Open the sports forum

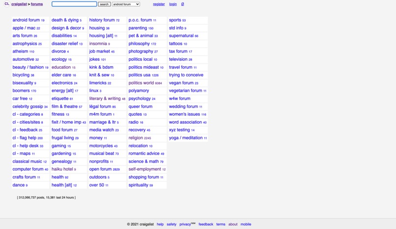coord(175,20)
